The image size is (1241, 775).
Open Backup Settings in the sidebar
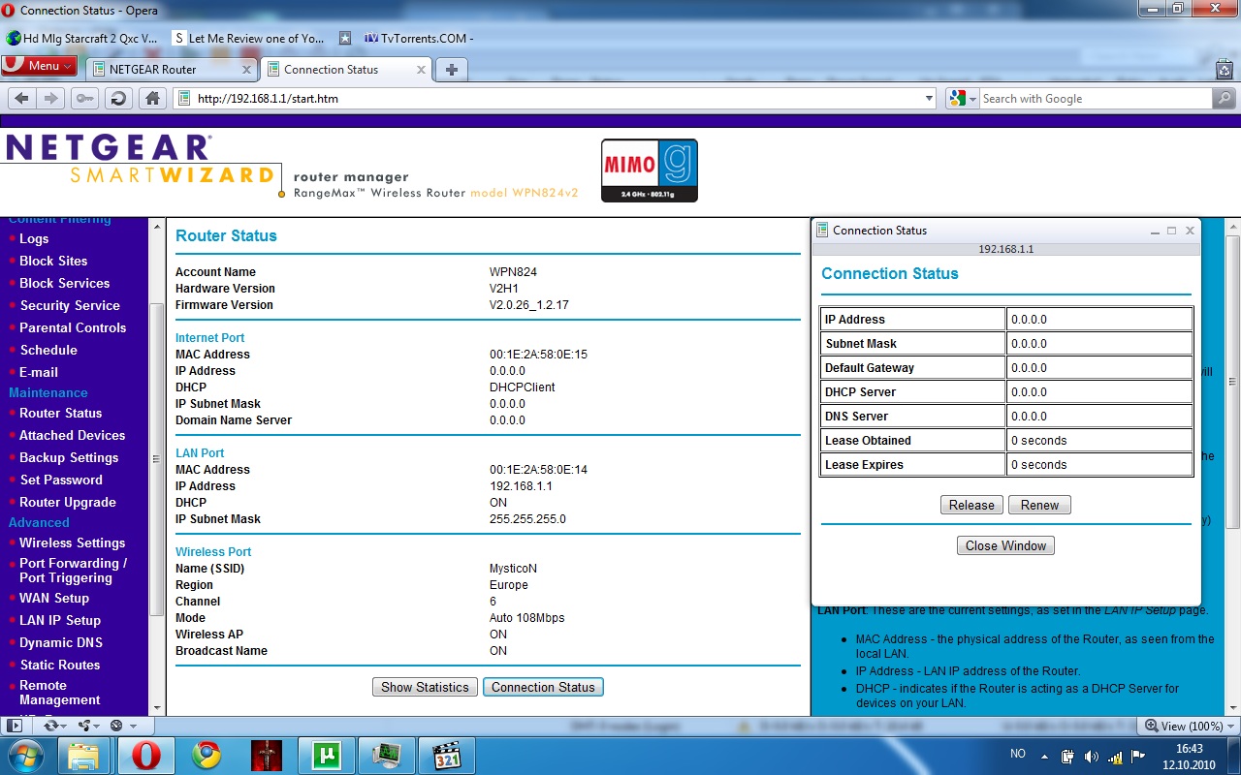point(69,457)
